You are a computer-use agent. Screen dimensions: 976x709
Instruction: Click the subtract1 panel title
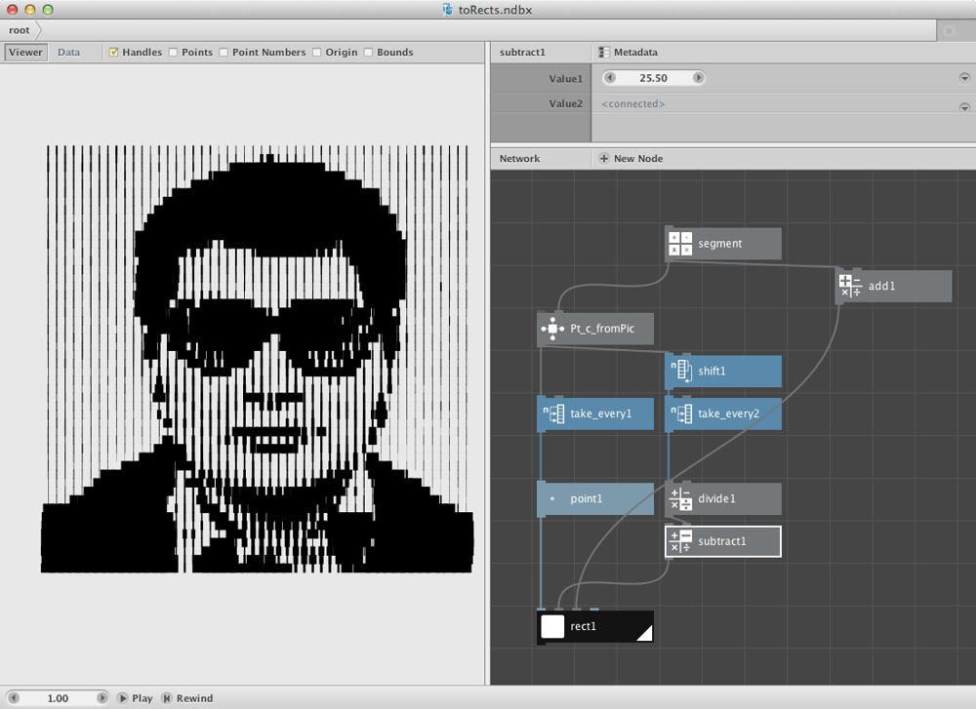coord(521,53)
